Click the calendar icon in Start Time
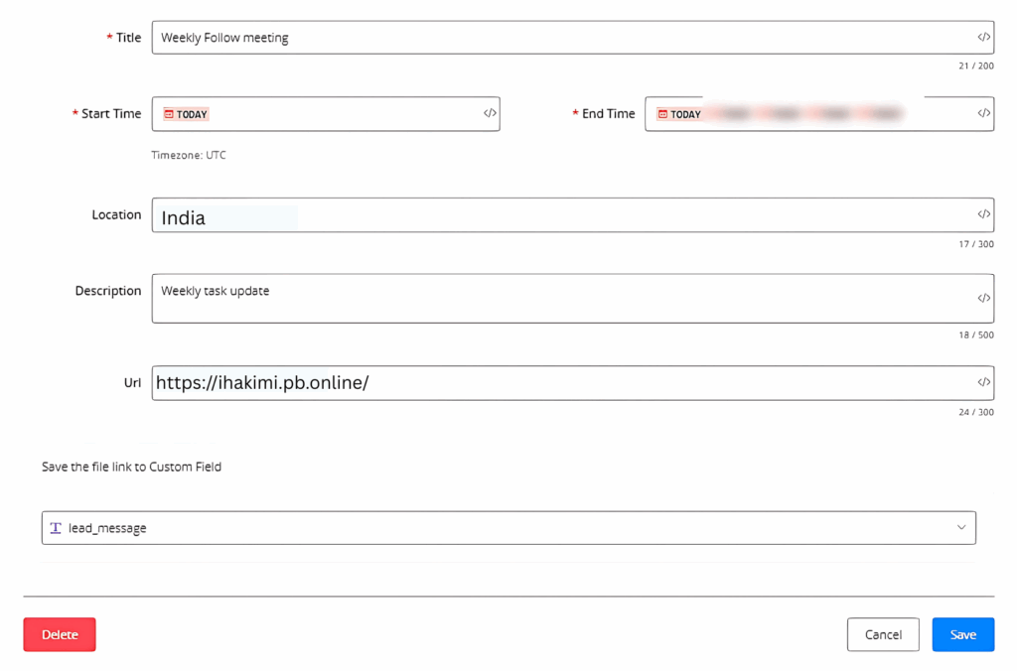 click(x=169, y=114)
